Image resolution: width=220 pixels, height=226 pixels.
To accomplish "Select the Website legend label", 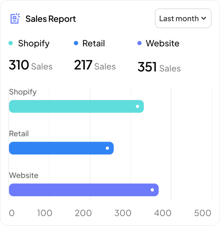I will (x=163, y=43).
